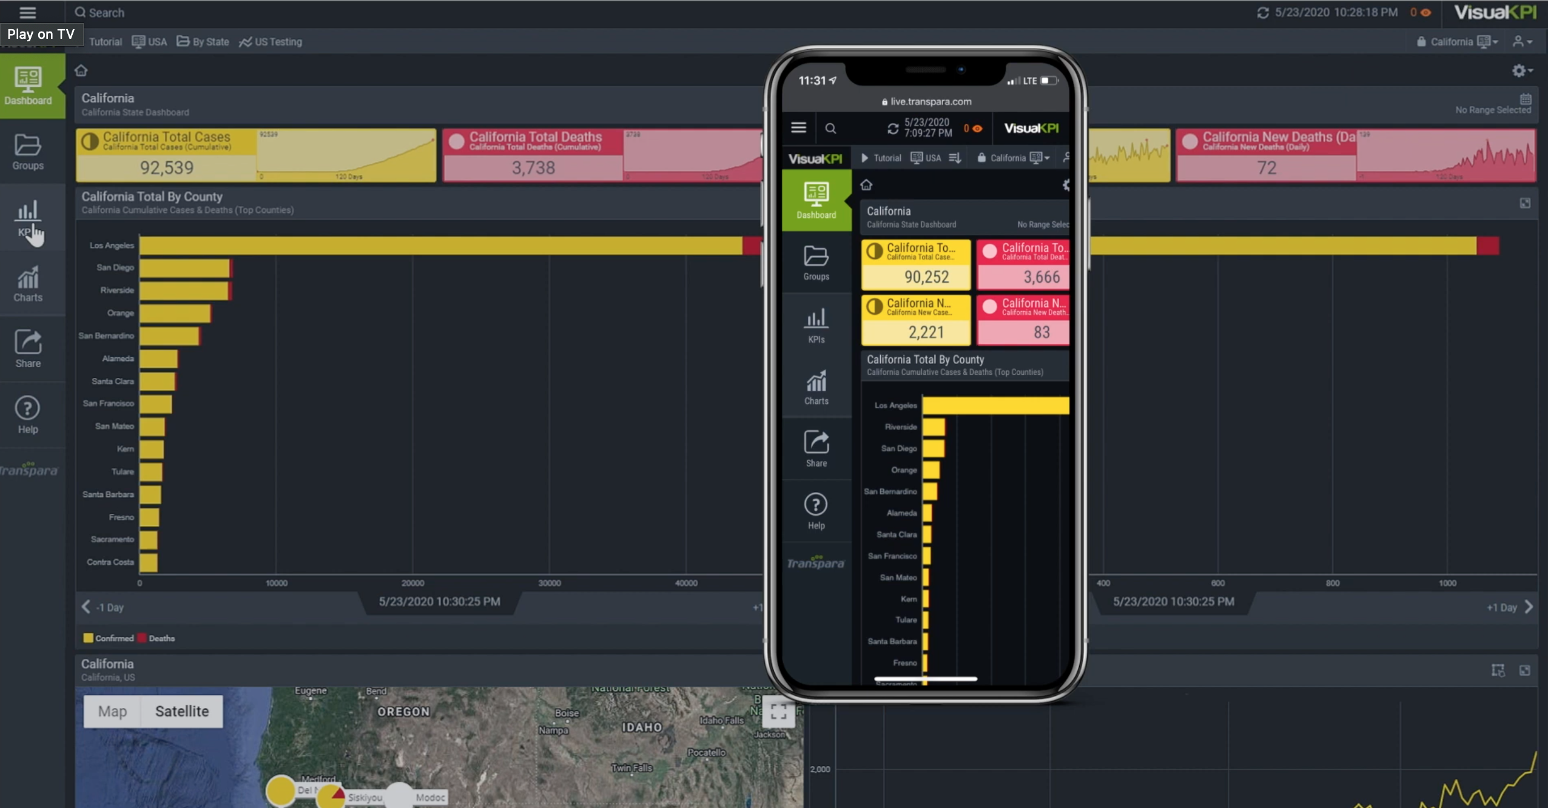Open the phone's hamburger menu
The height and width of the screenshot is (808, 1548).
pos(799,128)
